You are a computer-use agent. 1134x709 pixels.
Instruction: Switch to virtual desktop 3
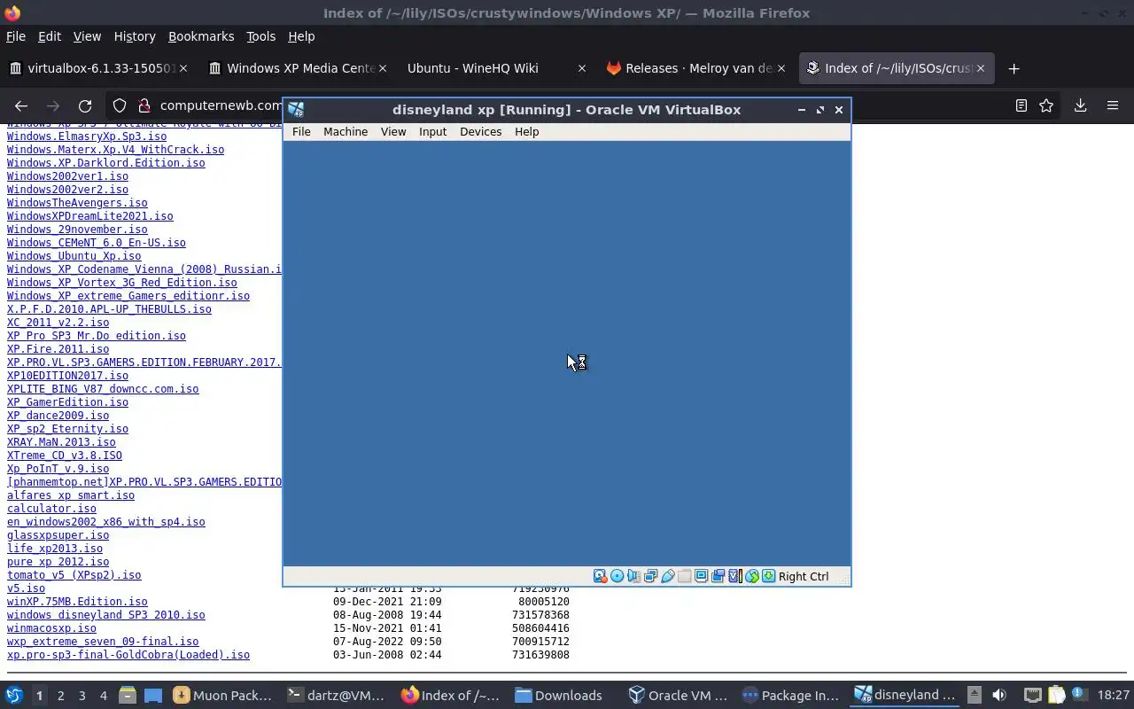(x=82, y=696)
